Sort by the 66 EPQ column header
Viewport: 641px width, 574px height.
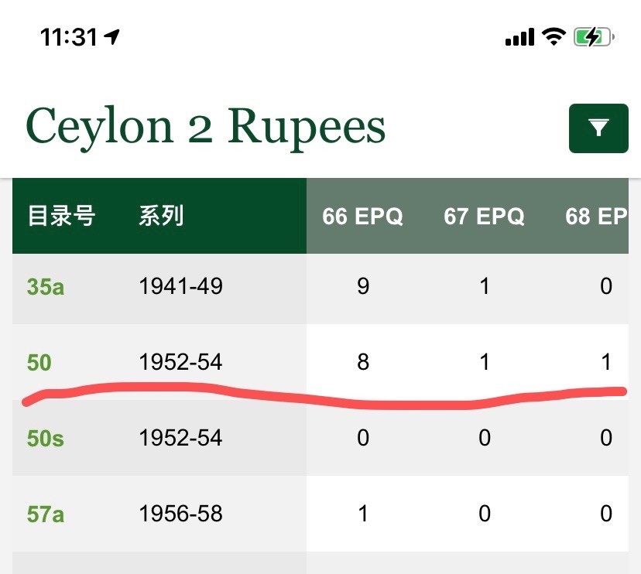[x=362, y=216]
